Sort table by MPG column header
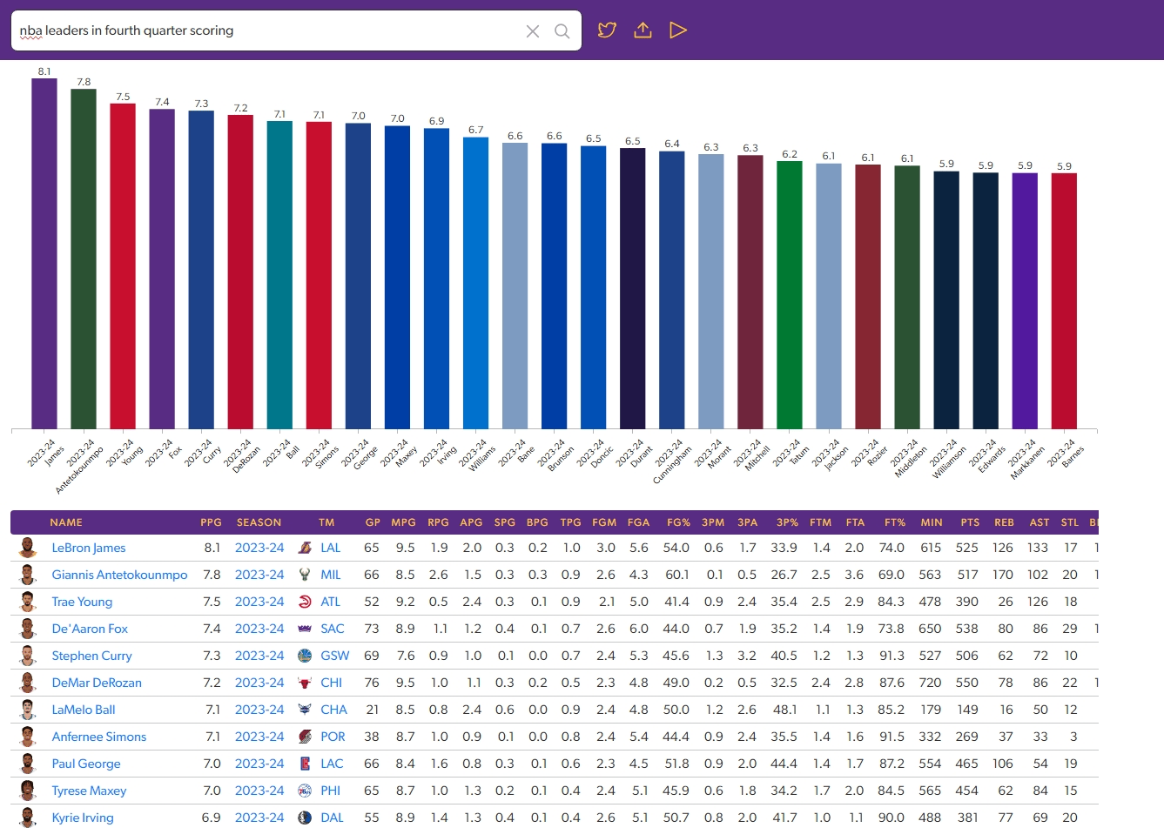 click(x=404, y=522)
